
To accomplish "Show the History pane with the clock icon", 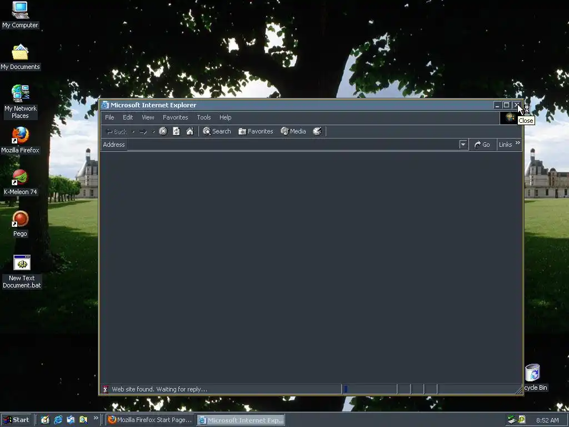I will click(x=317, y=131).
